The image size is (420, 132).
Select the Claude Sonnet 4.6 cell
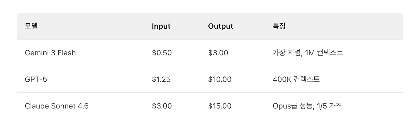point(56,106)
